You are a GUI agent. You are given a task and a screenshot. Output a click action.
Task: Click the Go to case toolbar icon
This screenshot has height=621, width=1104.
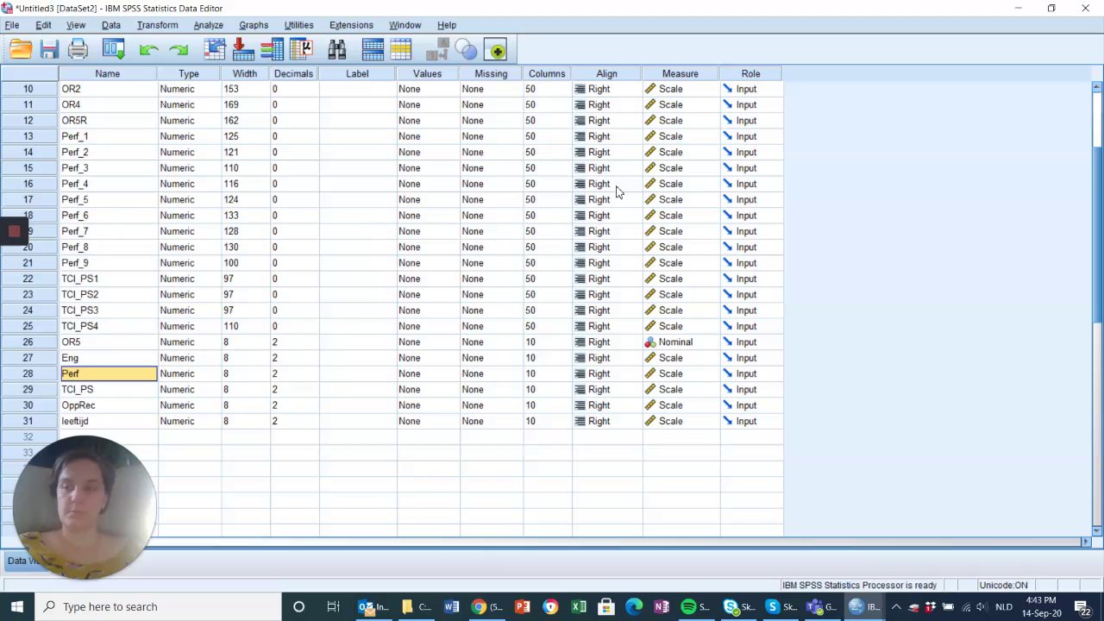(x=215, y=50)
